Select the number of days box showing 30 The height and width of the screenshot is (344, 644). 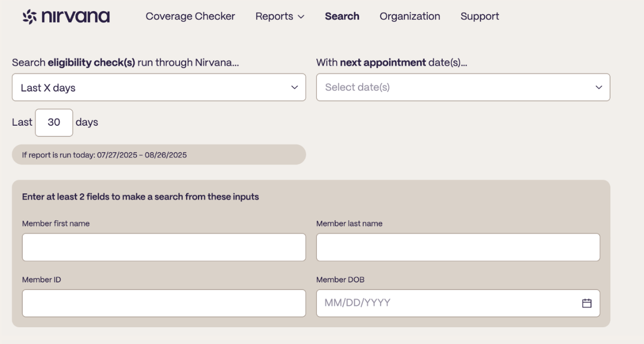pos(54,123)
